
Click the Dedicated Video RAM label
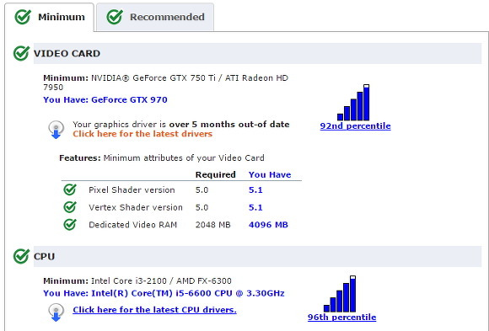click(133, 225)
